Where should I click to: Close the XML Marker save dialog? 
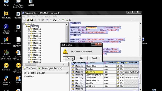pos(98,44)
